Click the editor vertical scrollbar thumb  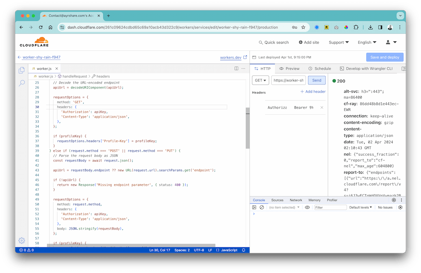(248, 128)
